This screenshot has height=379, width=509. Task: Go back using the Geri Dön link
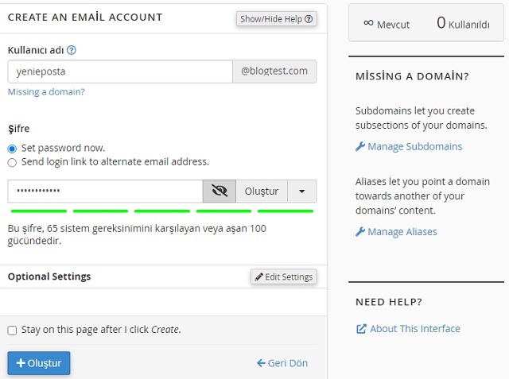(x=282, y=363)
